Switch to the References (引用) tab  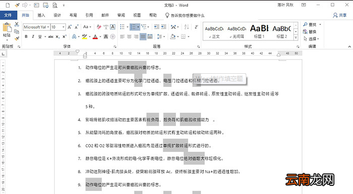tap(89, 15)
